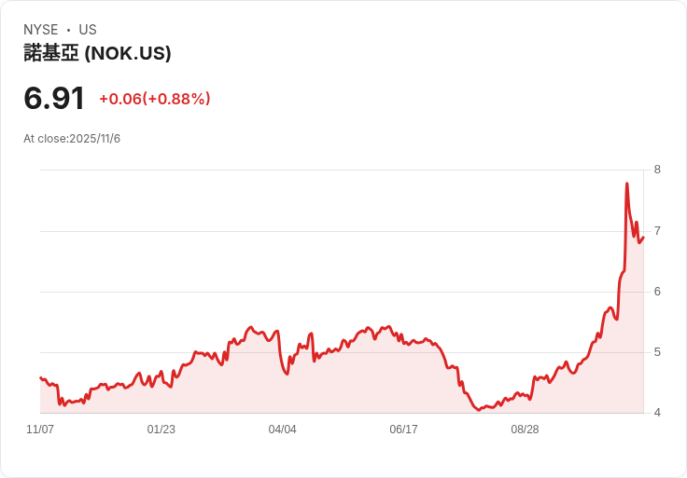Click the chart line's lowest dip
This screenshot has height=478, width=687.
tap(480, 410)
